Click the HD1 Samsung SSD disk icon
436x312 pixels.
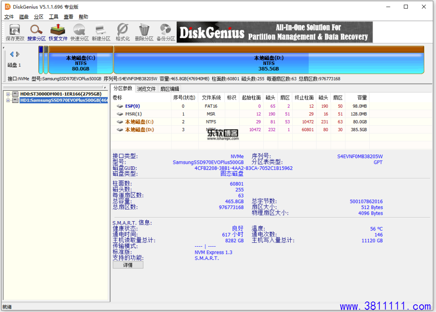click(x=16, y=100)
